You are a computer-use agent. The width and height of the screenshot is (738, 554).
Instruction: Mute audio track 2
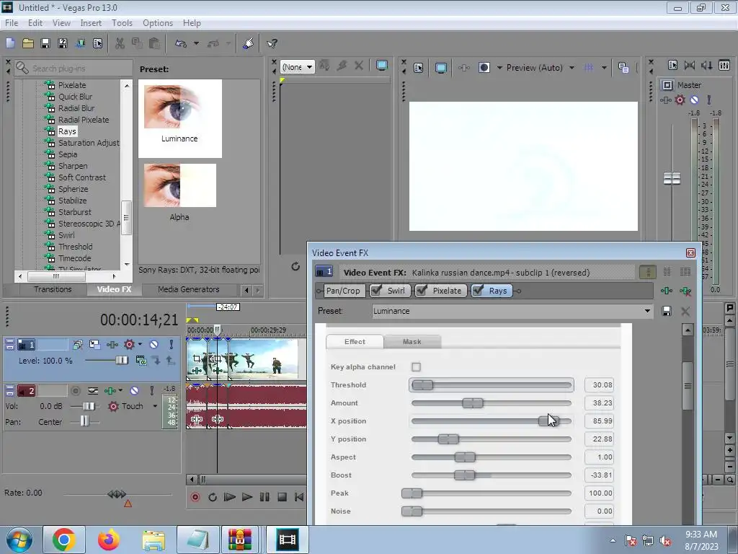[x=134, y=390]
